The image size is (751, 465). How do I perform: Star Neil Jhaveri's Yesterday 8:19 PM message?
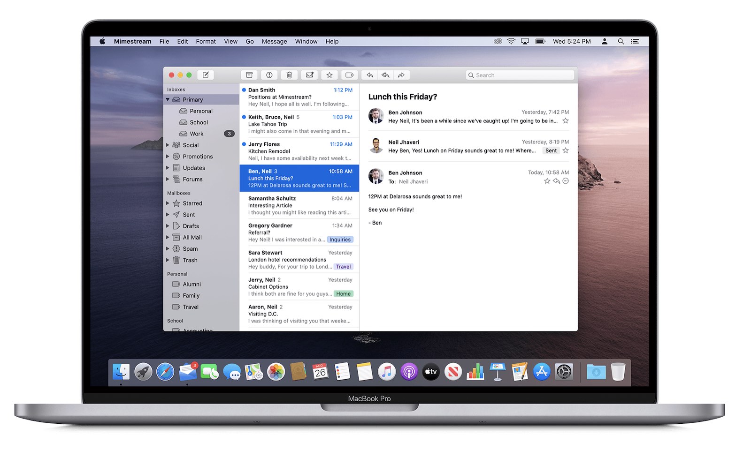coord(566,150)
